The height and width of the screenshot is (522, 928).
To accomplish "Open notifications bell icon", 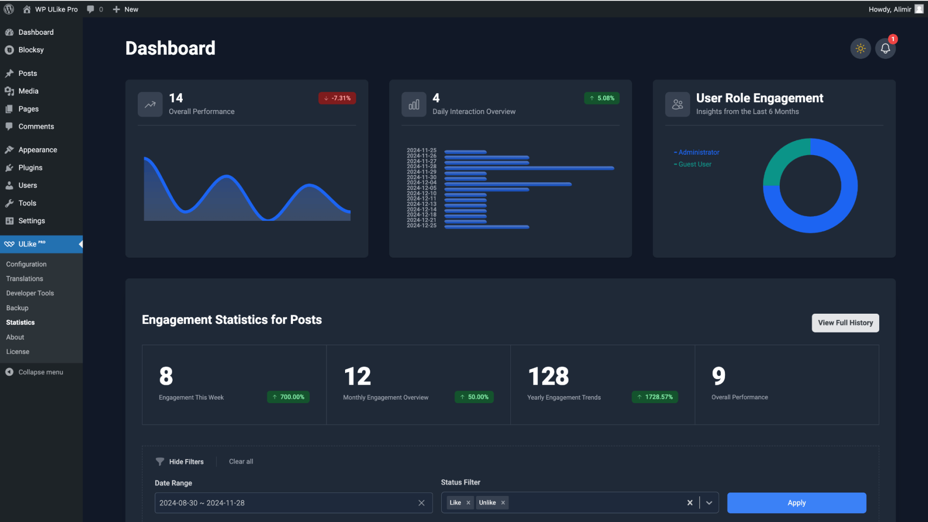I will click(885, 48).
